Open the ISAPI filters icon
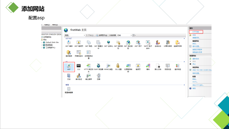The height and width of the screenshot is (129, 229). coord(99,67)
